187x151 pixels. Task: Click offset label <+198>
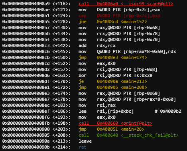(61, 123)
